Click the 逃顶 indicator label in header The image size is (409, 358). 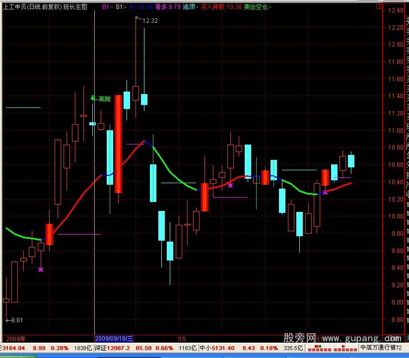190,7
